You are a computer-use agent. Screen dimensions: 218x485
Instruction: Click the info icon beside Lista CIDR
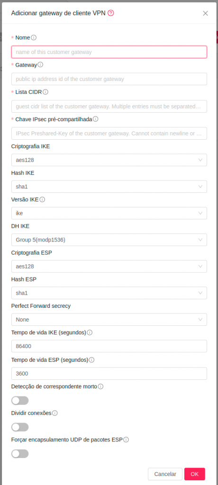tap(45, 92)
